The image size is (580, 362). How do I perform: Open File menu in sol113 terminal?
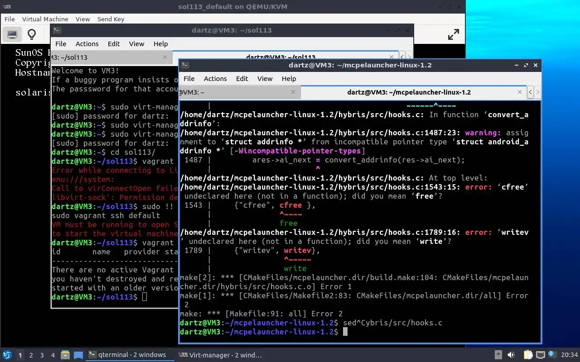coord(61,43)
